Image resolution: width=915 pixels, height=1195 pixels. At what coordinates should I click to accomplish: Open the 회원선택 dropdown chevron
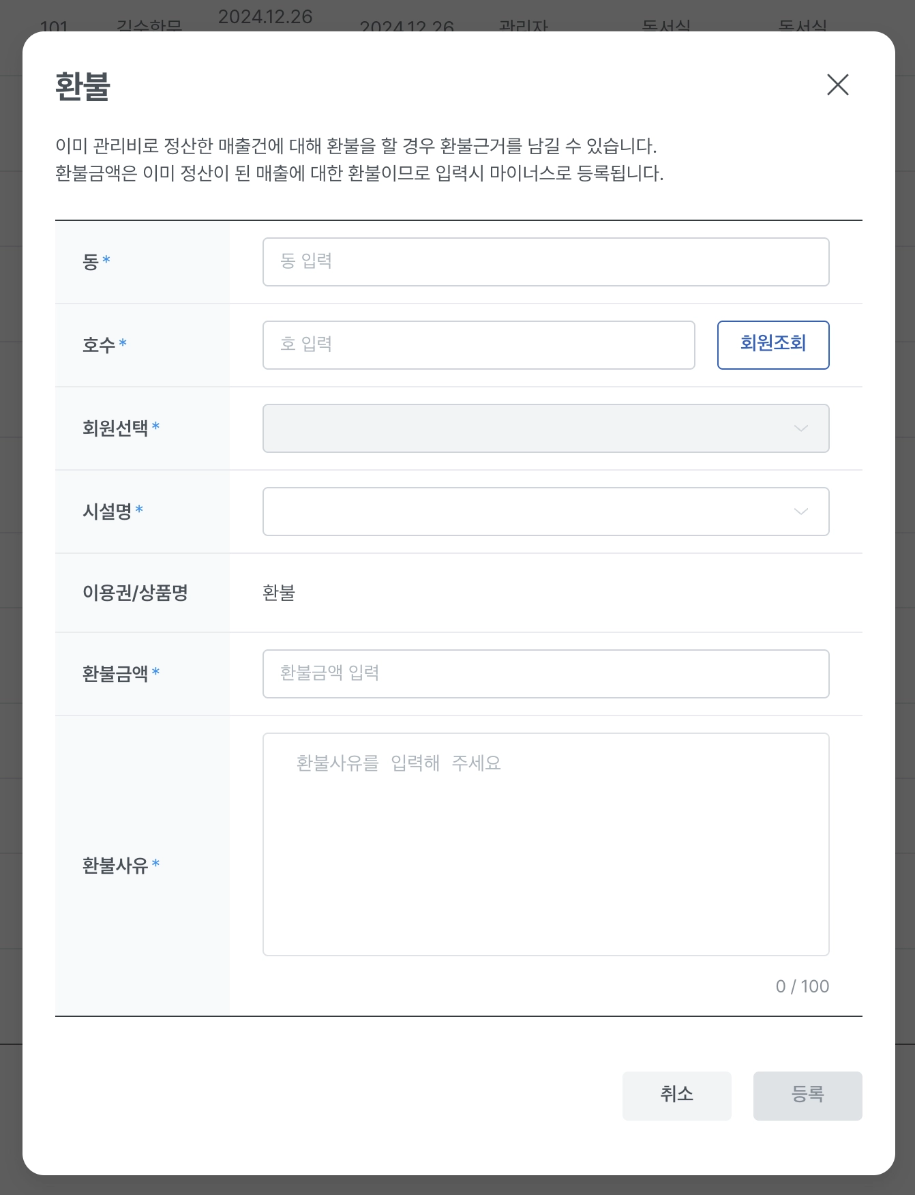pos(800,428)
